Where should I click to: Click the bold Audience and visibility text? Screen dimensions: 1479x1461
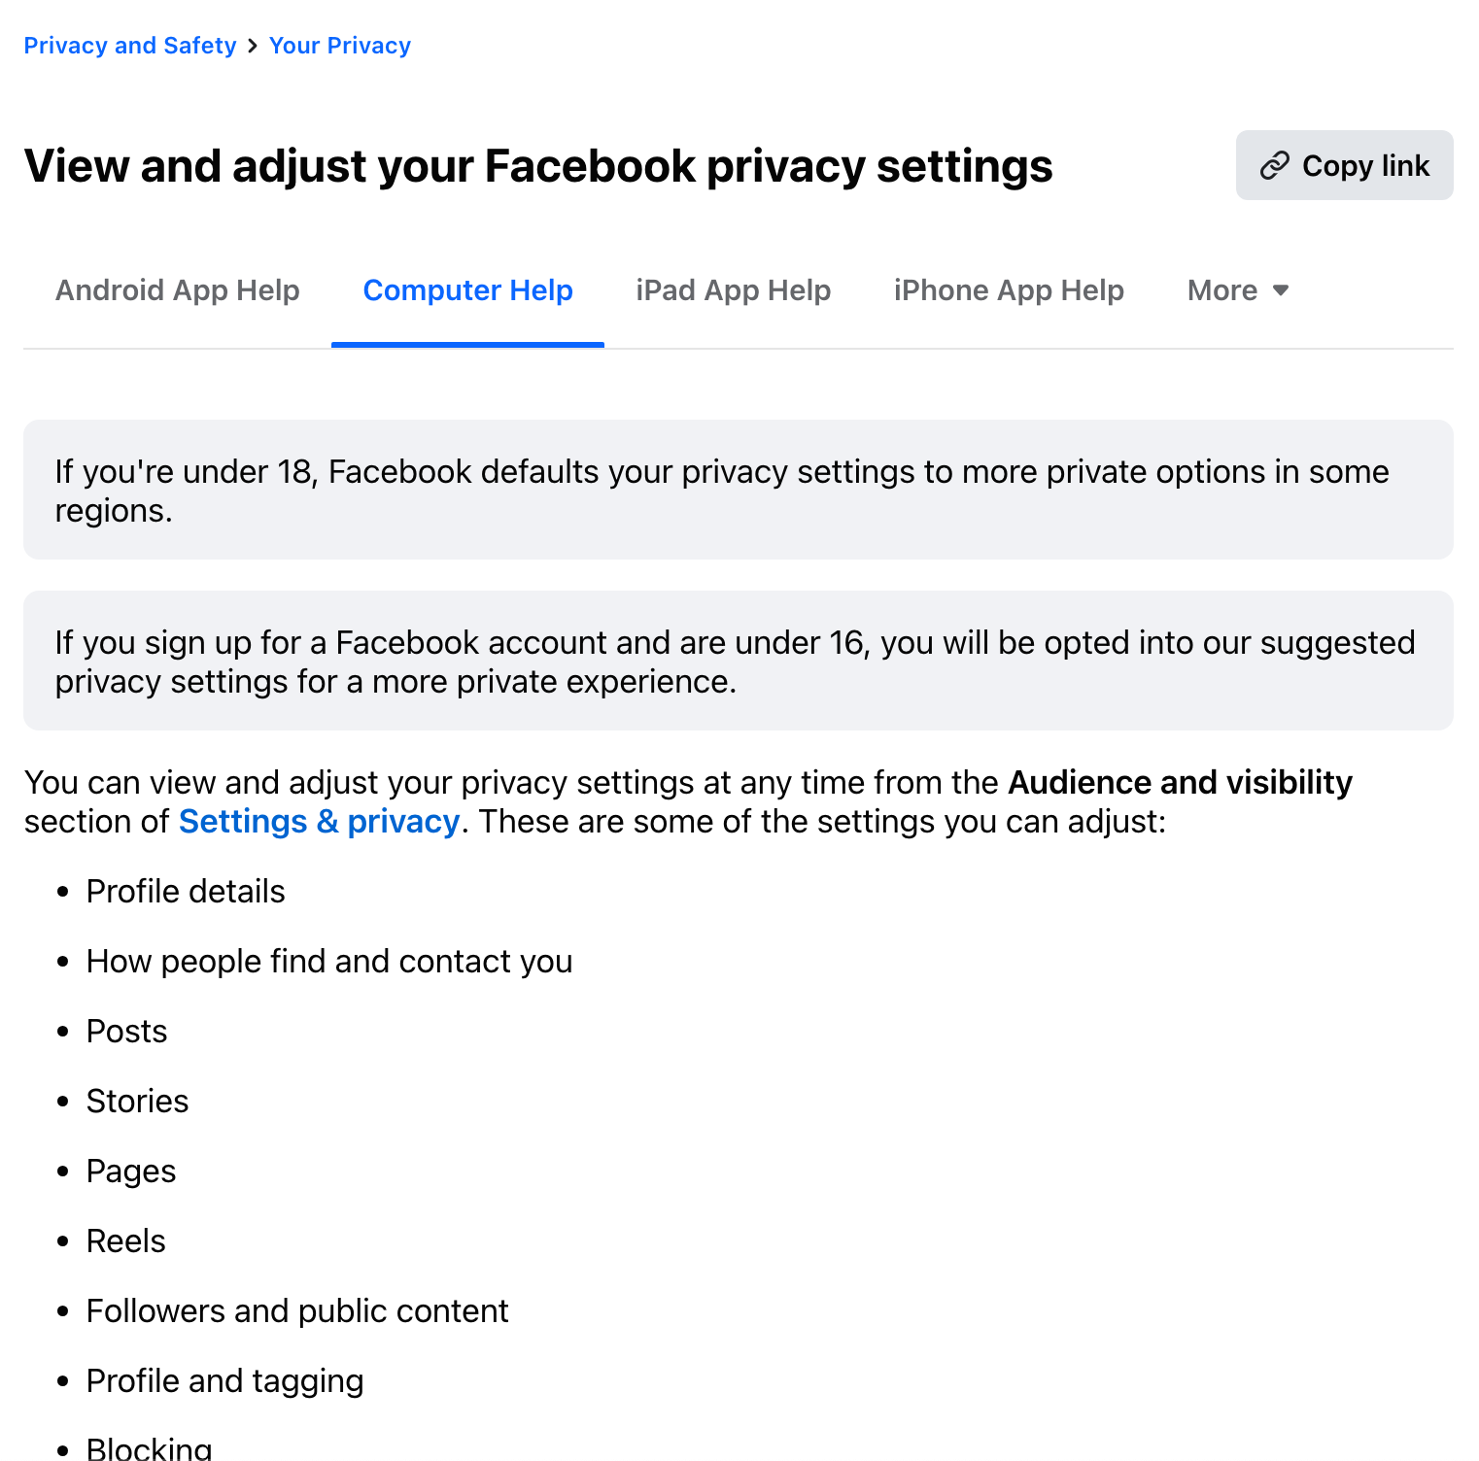point(1180,783)
